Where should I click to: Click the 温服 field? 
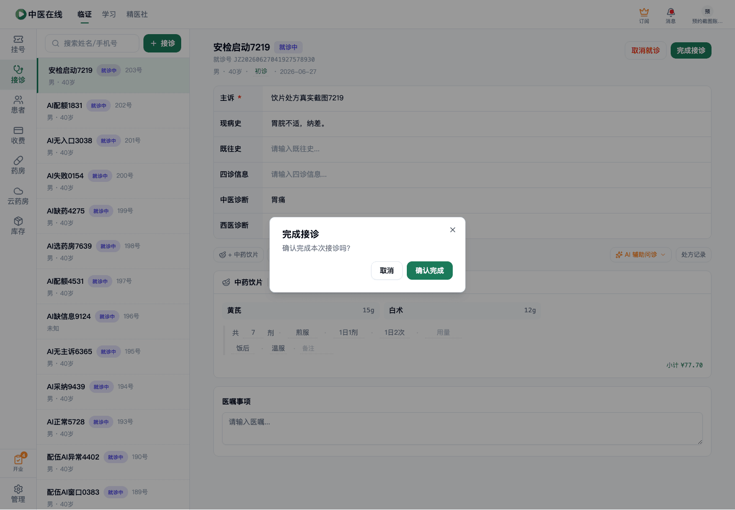pyautogui.click(x=278, y=348)
